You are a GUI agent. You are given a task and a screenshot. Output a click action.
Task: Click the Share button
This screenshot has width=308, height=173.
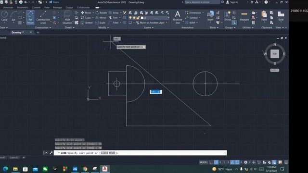54,2
